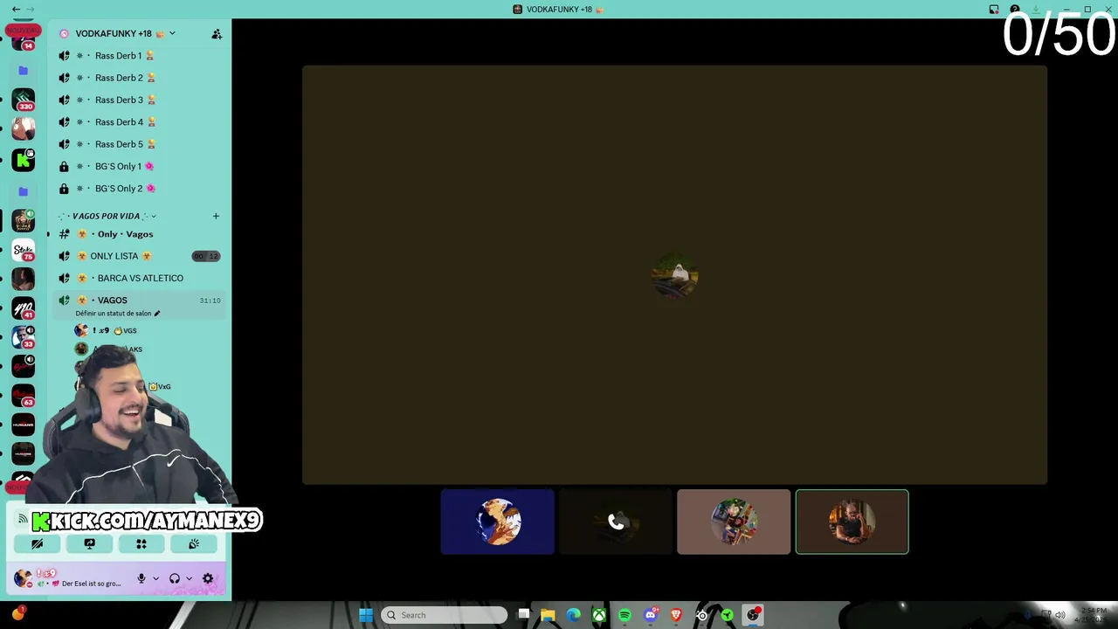Open the Stake server with 75 badge
Image resolution: width=1118 pixels, height=629 pixels.
tap(24, 251)
